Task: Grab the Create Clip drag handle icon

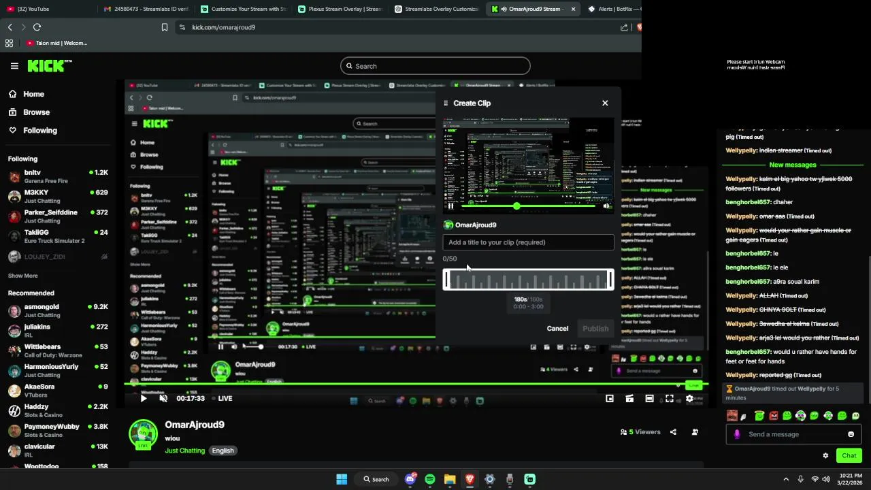Action: pyautogui.click(x=446, y=103)
